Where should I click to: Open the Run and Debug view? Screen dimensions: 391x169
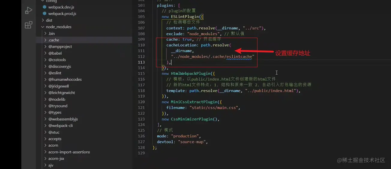point(29,11)
